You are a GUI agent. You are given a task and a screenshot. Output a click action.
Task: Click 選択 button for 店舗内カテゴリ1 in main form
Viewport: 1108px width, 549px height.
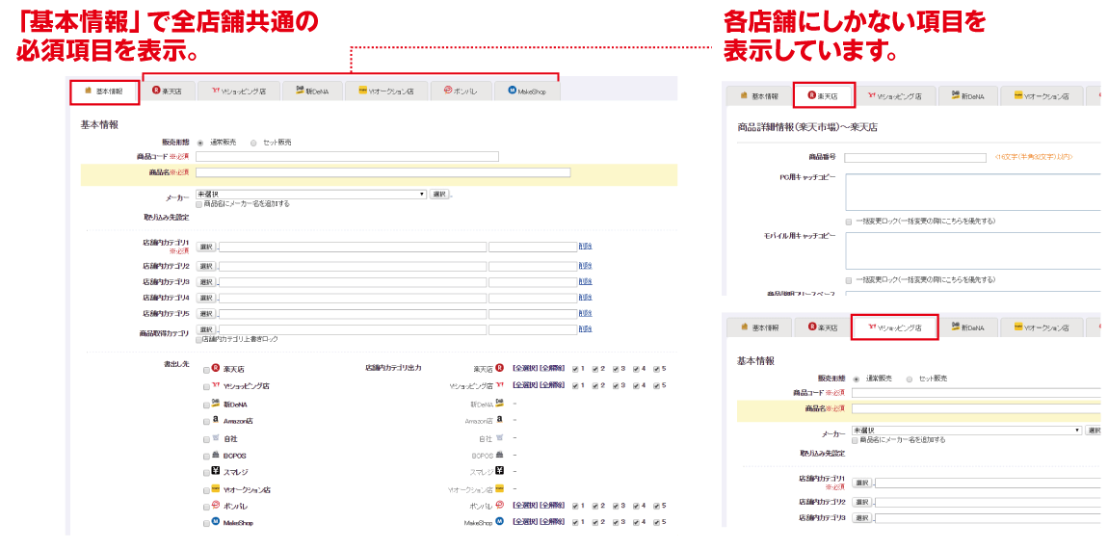pos(205,247)
